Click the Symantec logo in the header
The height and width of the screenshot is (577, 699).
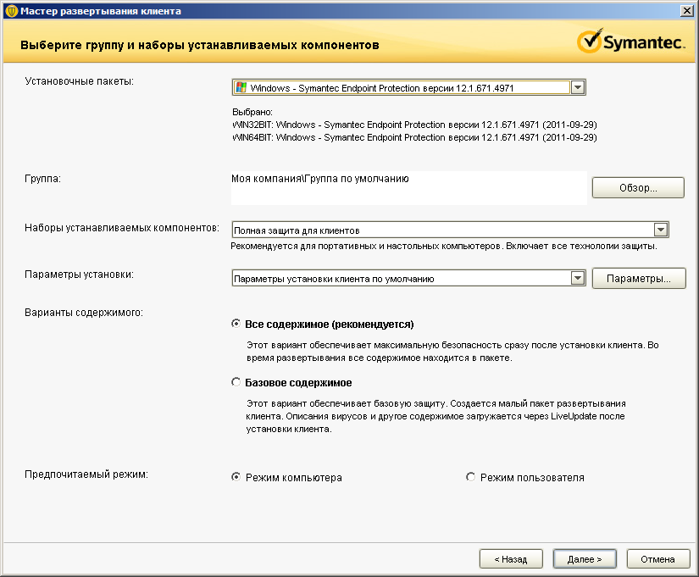[x=630, y=42]
